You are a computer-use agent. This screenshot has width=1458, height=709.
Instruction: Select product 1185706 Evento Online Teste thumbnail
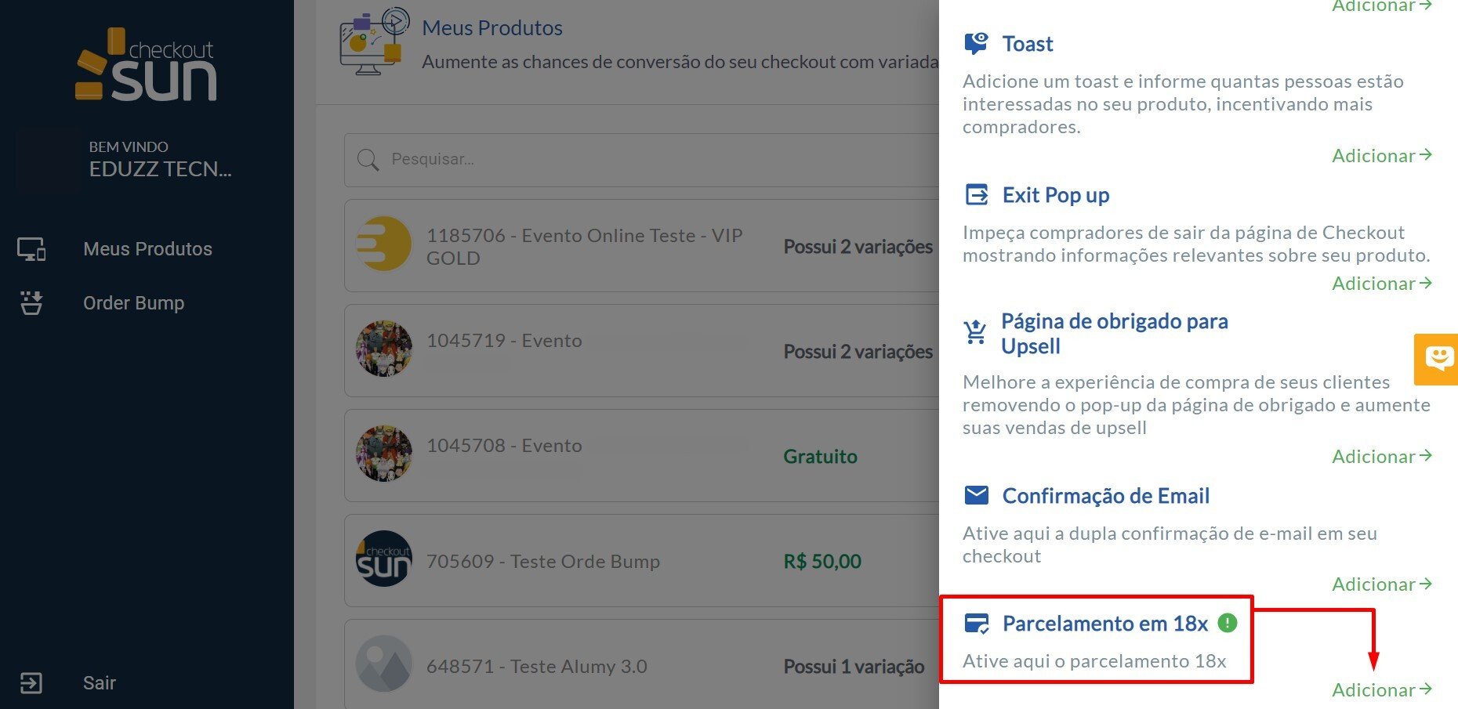click(384, 244)
